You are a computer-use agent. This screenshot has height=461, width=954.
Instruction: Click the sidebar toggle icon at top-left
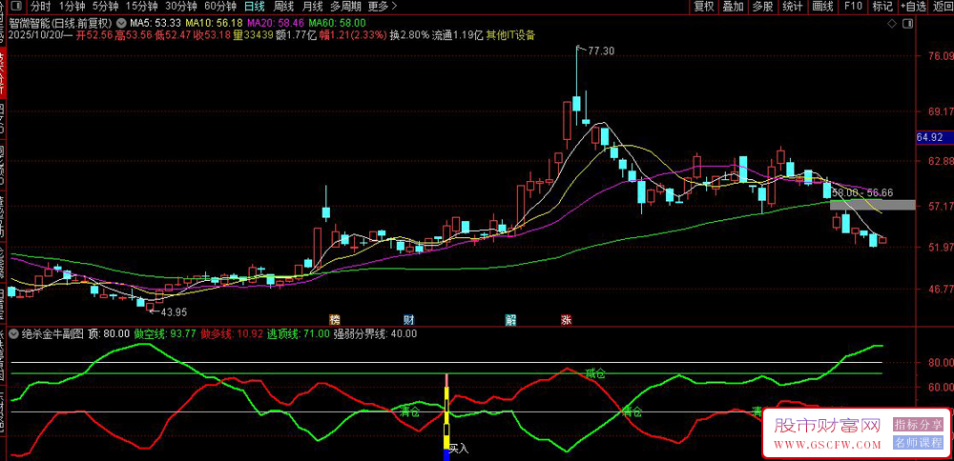pyautogui.click(x=13, y=7)
